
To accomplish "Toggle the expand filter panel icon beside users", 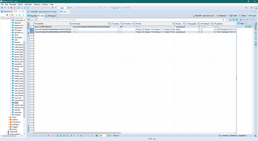I will [36, 20].
